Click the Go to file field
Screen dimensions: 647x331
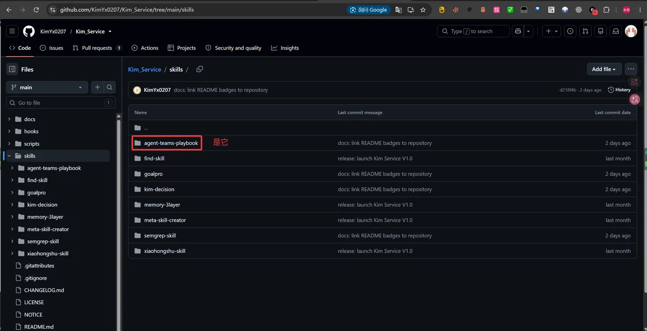(61, 103)
